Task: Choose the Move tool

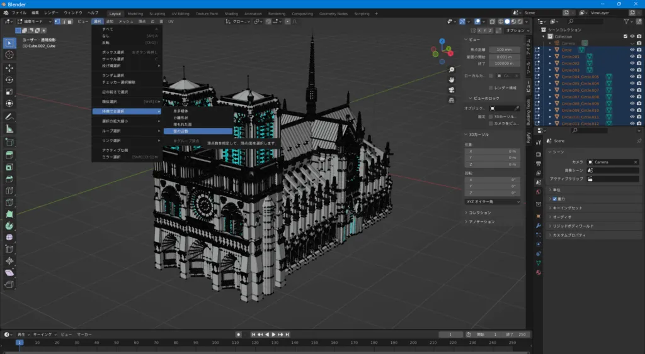Action: click(x=9, y=68)
